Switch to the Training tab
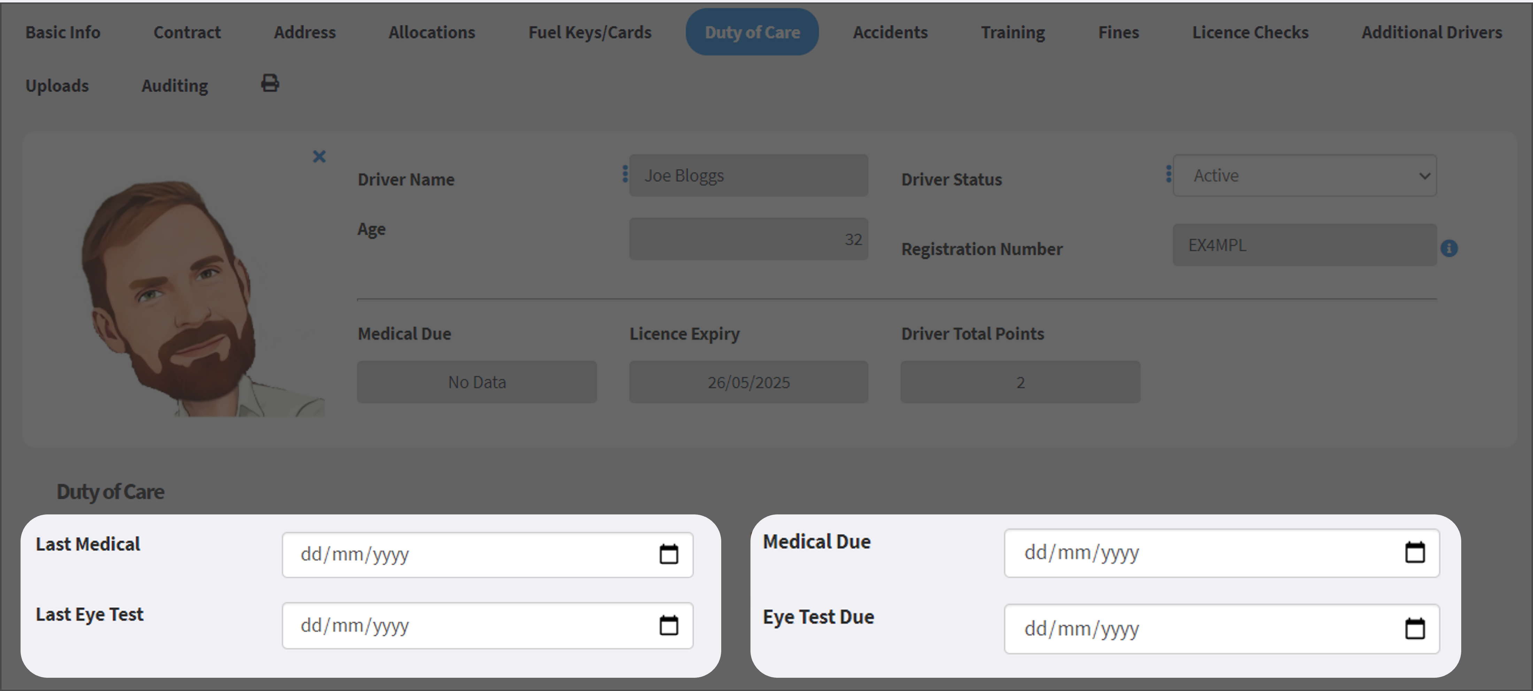Viewport: 1533px width, 691px height. pos(1013,32)
